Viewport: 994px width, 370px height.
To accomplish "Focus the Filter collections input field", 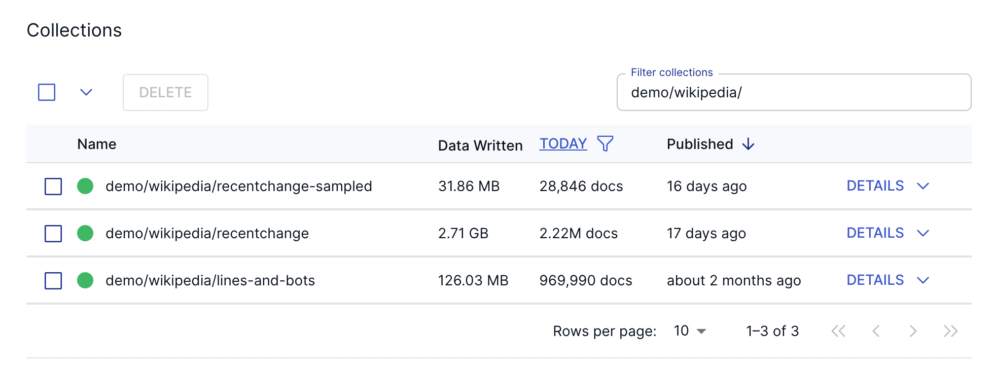I will 794,92.
